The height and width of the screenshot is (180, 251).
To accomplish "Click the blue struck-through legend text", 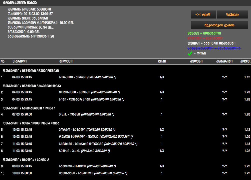I will (214, 48).
